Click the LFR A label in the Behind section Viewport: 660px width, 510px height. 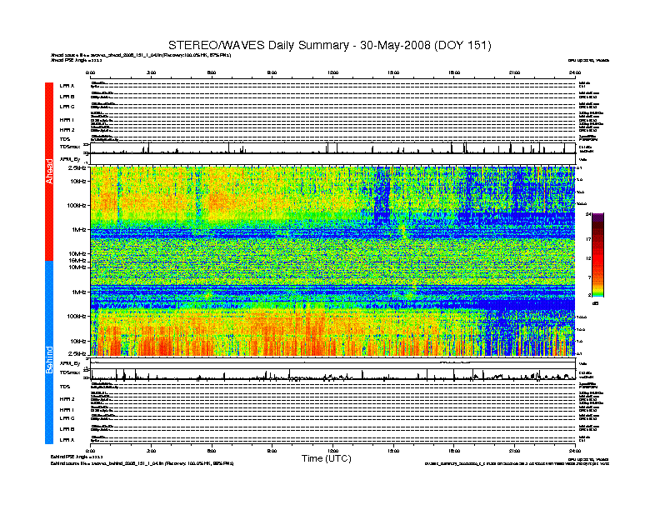[67, 440]
